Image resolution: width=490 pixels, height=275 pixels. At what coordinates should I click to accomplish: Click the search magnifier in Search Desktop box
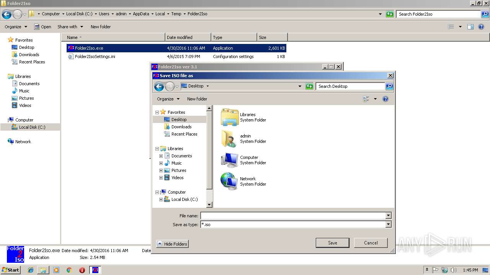(389, 86)
